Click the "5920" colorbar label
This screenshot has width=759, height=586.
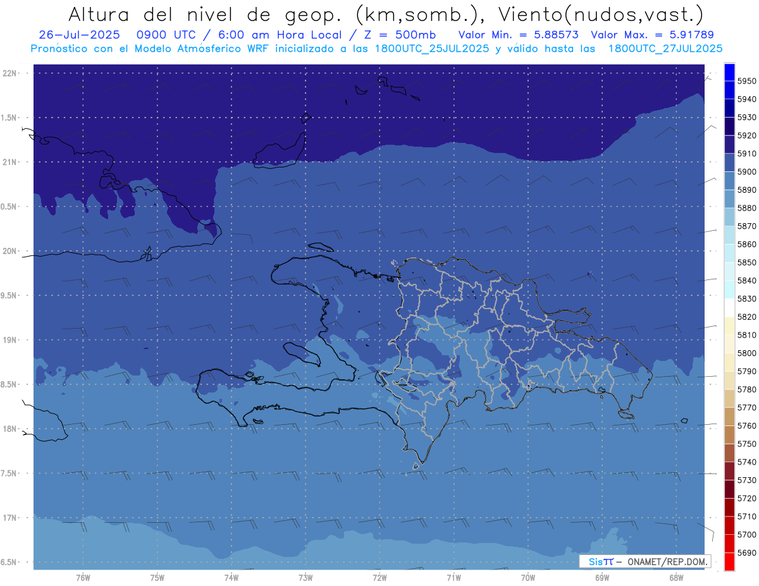[746, 135]
